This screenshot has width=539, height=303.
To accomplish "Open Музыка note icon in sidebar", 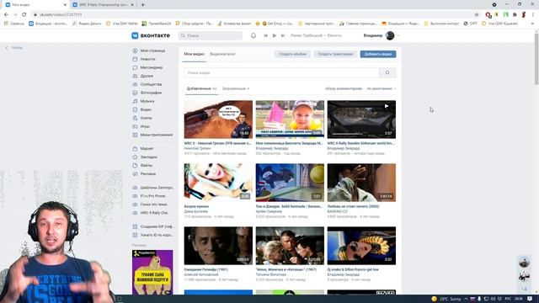I will pos(135,101).
